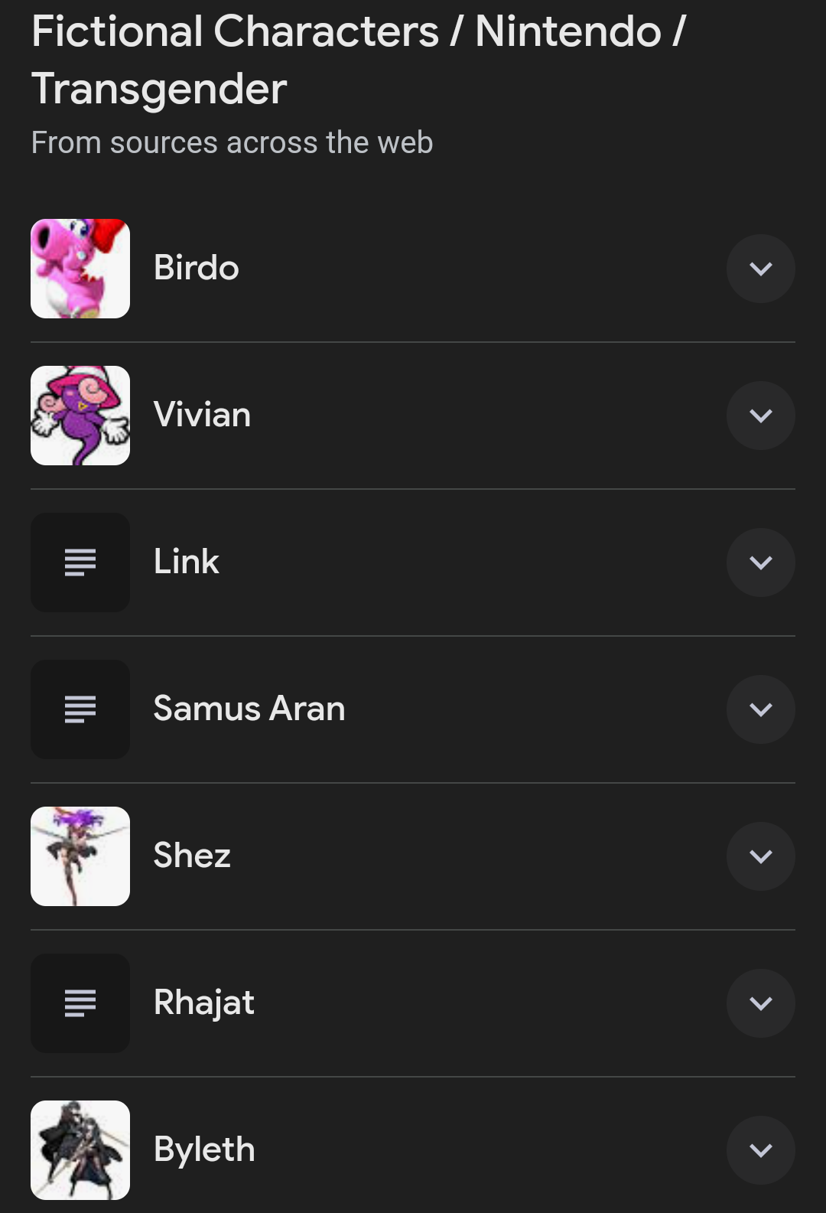
Task: Click Vivian's purple character thumbnail
Action: [x=80, y=416]
